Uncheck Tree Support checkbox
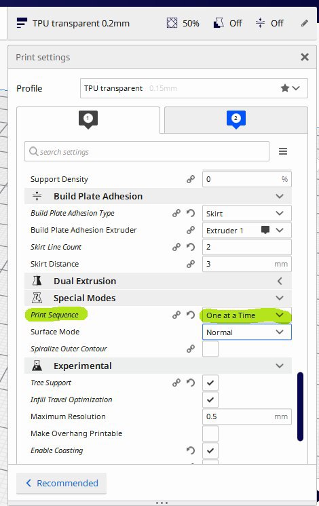319x506 pixels. coord(210,383)
